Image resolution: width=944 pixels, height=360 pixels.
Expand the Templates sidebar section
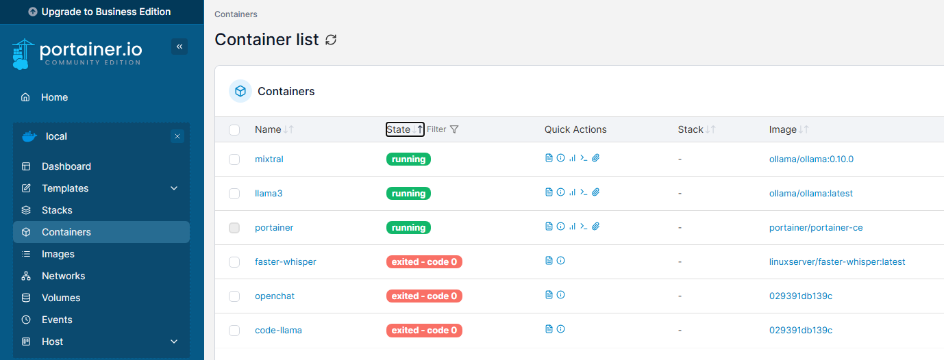click(174, 188)
